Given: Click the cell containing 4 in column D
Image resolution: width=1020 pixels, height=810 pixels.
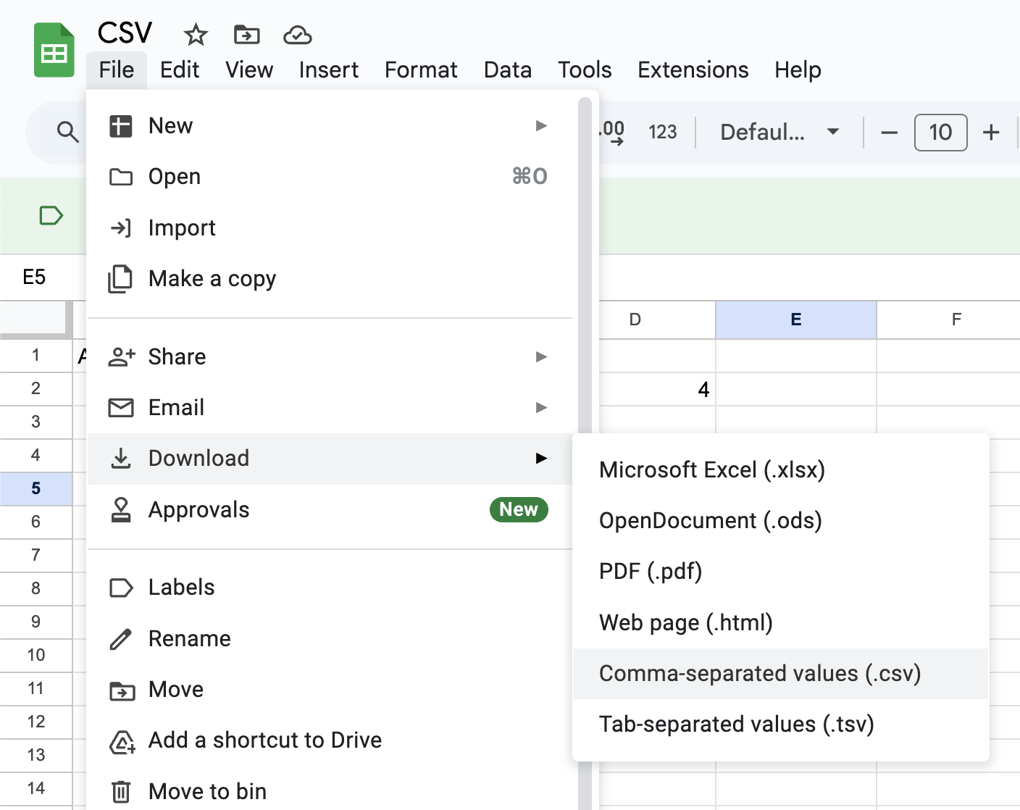Looking at the screenshot, I should [657, 390].
